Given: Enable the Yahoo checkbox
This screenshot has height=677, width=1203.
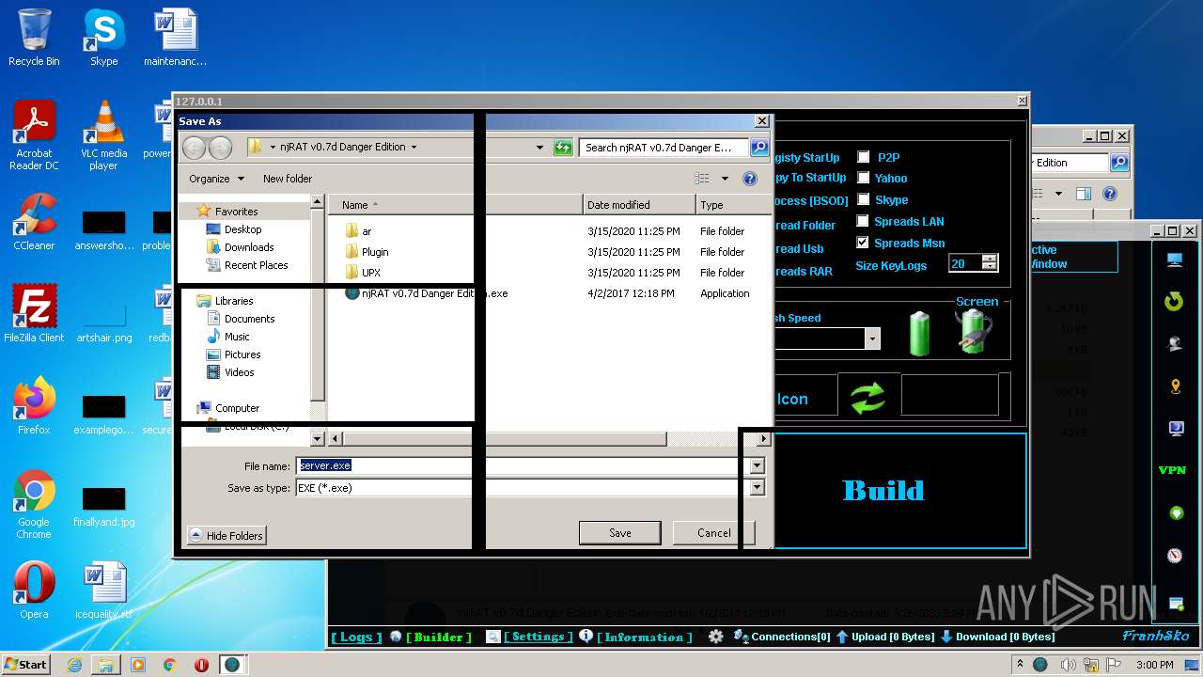Looking at the screenshot, I should [863, 178].
